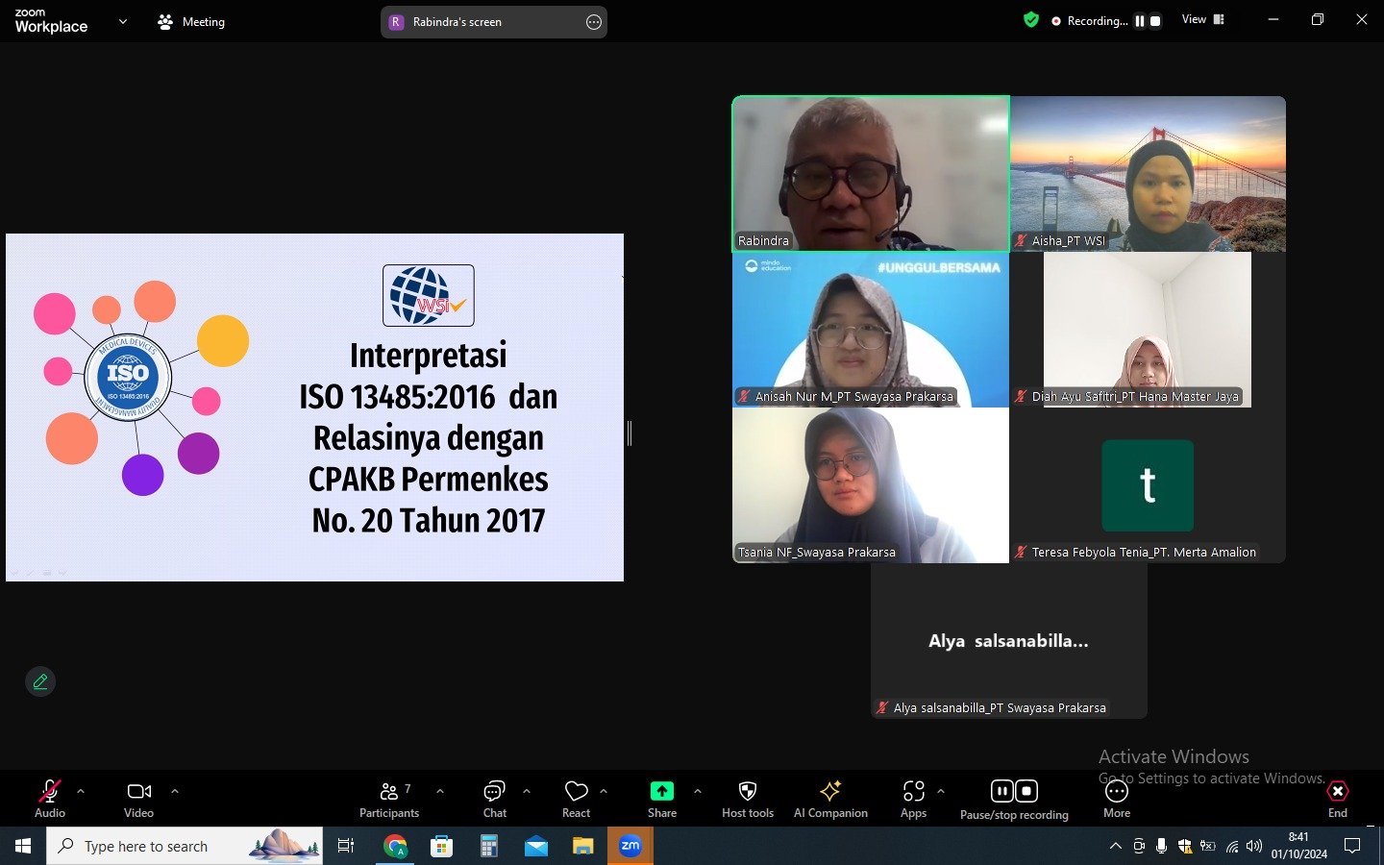Screen dimensions: 1384x865
Task: Select Aisha_PT WSI video tile
Action: click(1148, 174)
